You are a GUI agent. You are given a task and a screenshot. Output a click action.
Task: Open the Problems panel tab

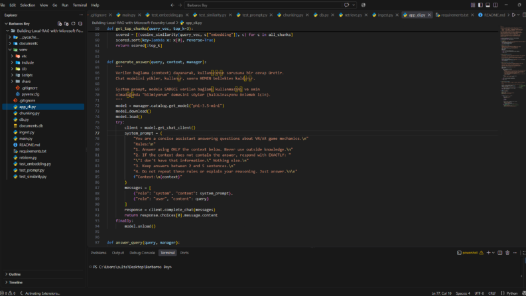point(98,253)
